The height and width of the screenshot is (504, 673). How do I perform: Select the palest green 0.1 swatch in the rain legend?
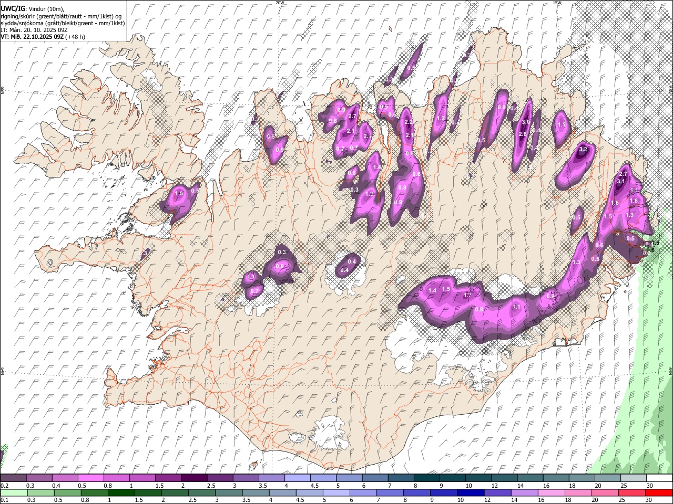click(13, 492)
